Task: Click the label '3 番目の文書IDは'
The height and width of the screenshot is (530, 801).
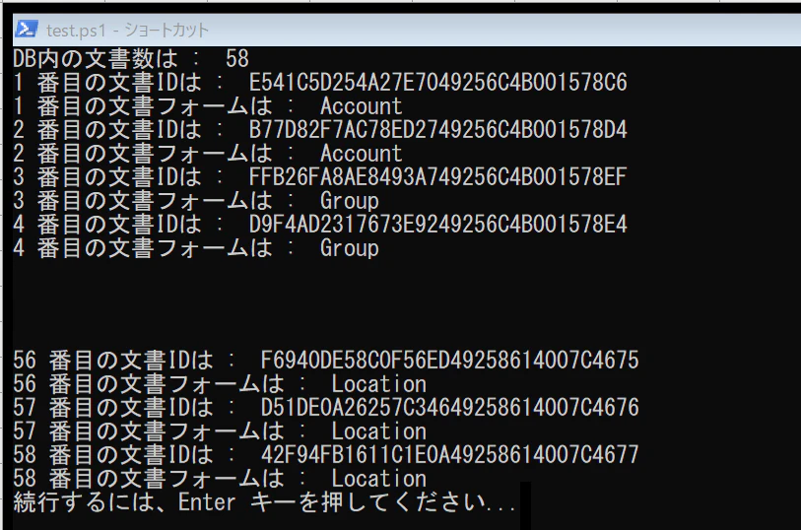Action: [x=107, y=176]
